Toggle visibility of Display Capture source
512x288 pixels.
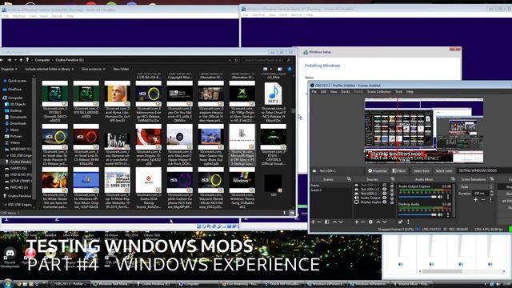pos(384,202)
